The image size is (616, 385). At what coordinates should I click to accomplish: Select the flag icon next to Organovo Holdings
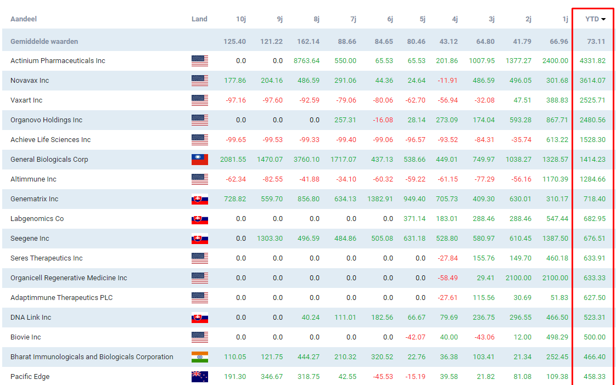(200, 120)
